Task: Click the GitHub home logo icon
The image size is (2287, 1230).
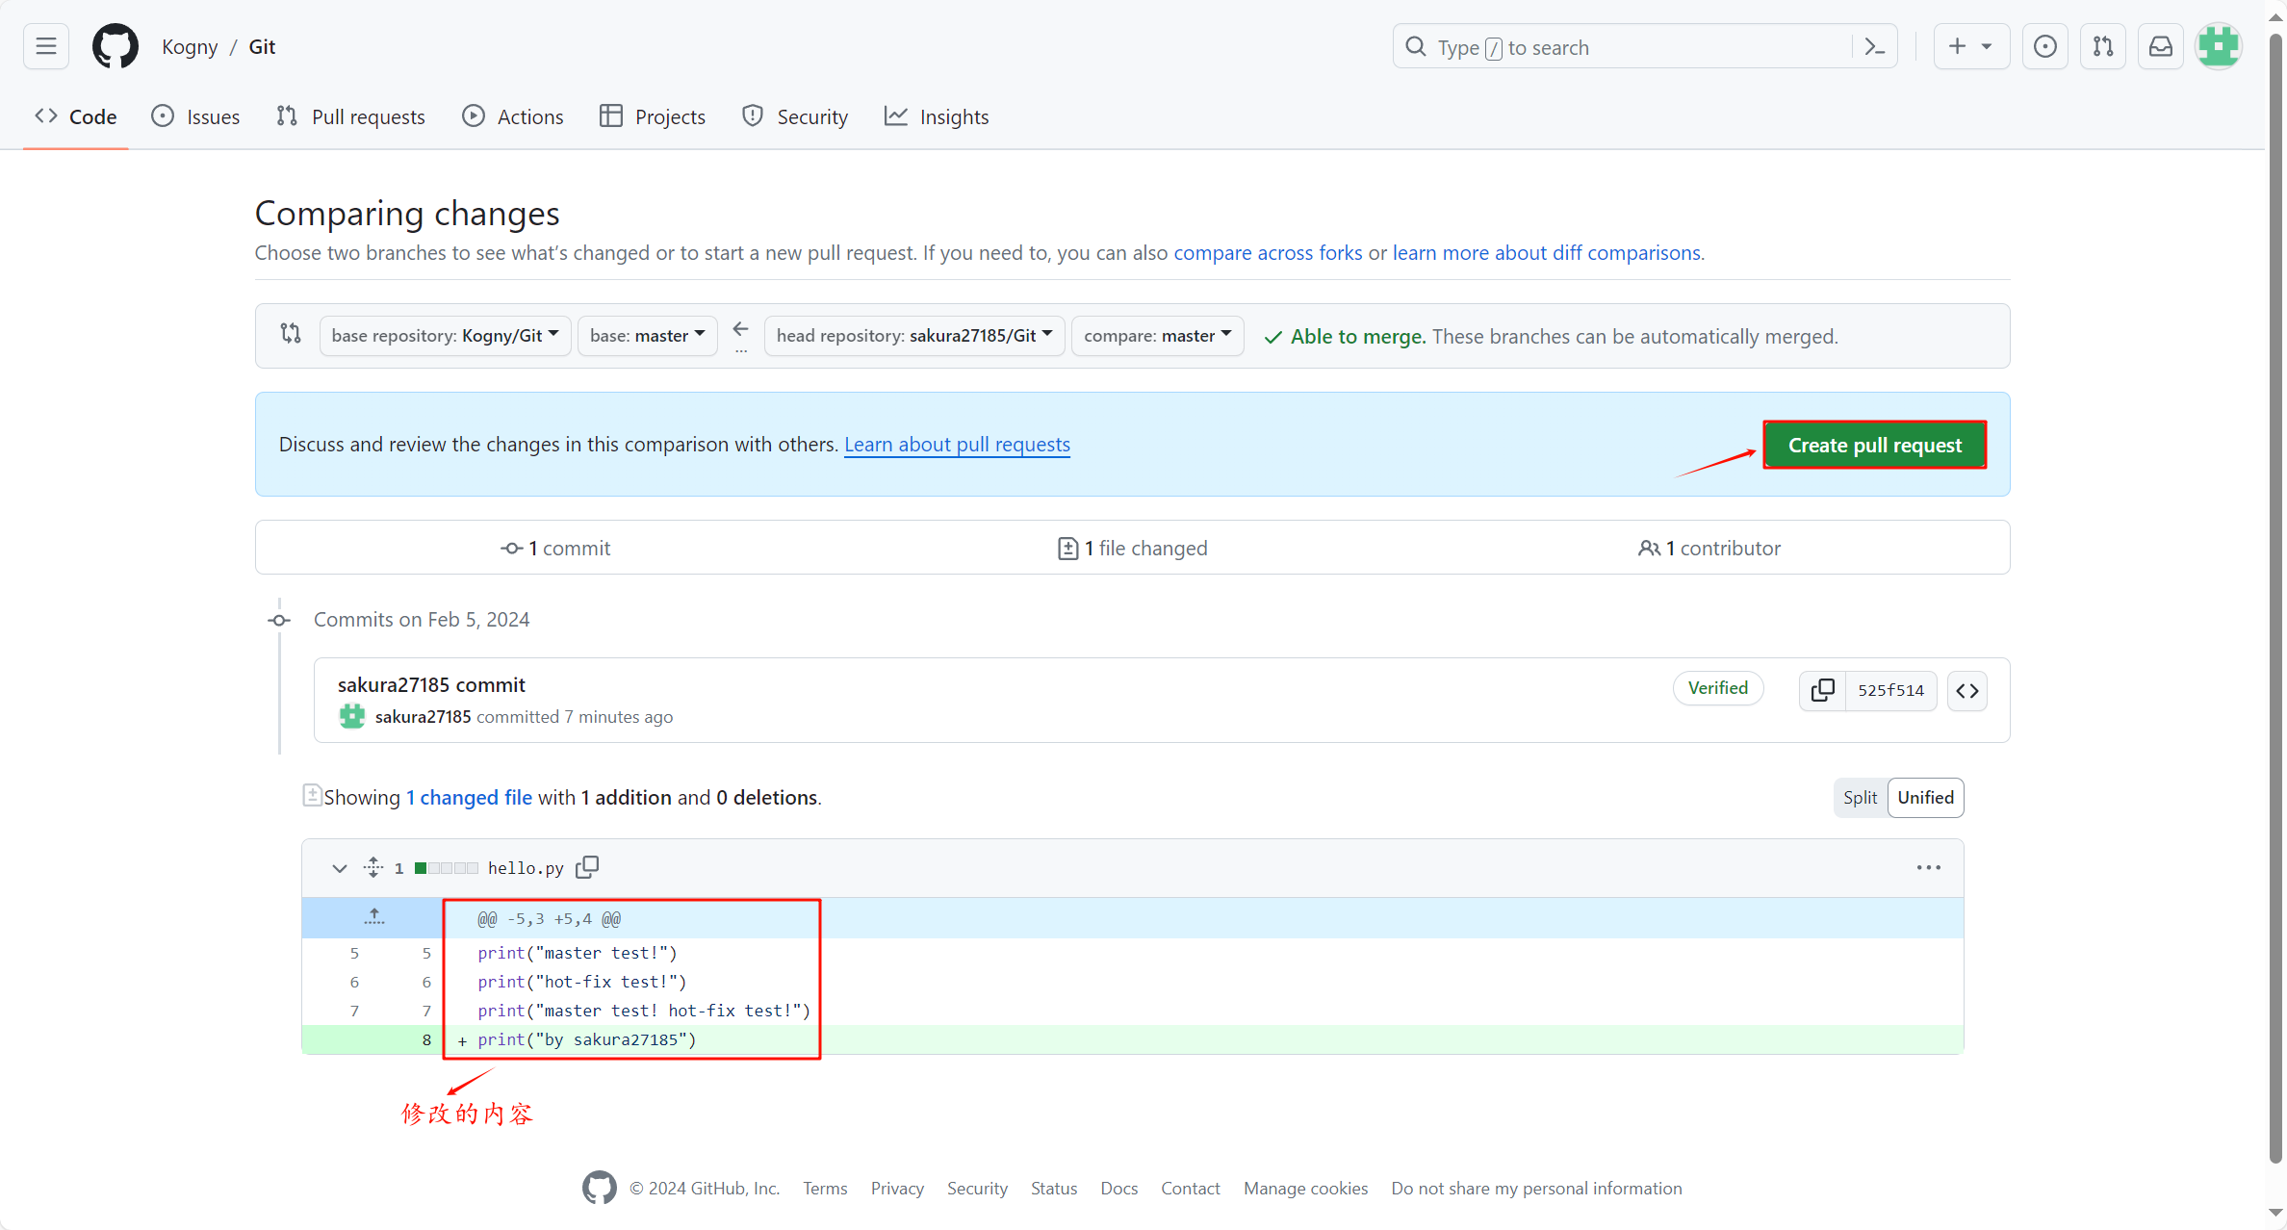Action: click(x=116, y=45)
